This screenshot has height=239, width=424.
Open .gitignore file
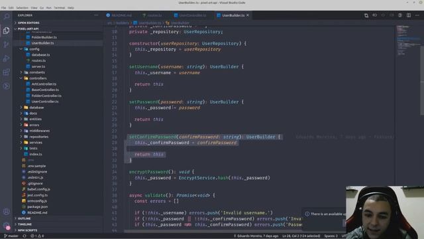click(x=35, y=183)
